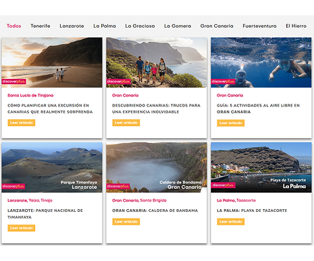
Task: Open the Santa Lucía de Tirajana location link
Action: coord(30,95)
